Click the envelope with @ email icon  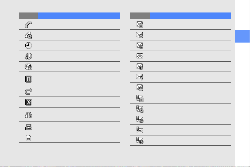pyautogui.click(x=140, y=46)
